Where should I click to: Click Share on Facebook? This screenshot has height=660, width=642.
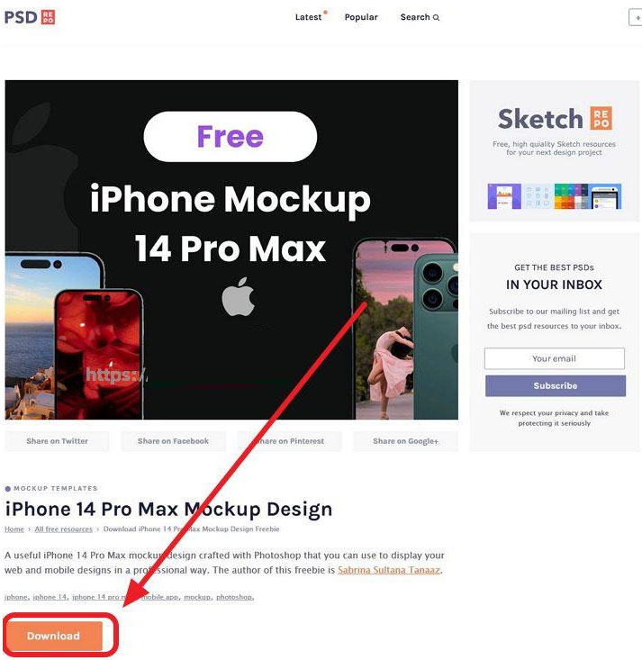point(174,441)
